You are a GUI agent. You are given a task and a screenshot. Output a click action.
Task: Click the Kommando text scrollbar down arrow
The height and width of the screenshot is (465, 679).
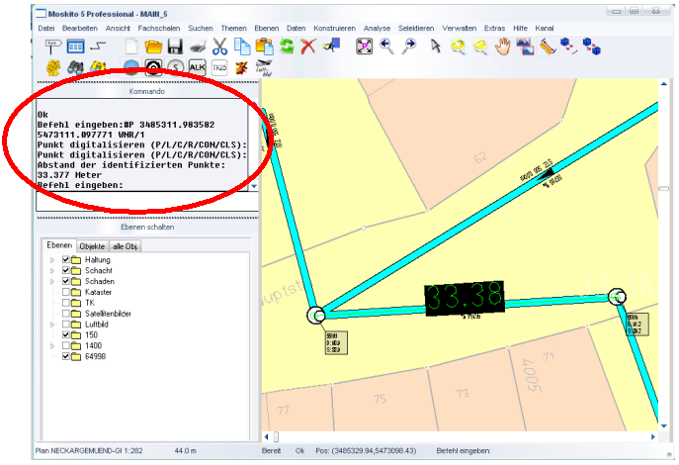[253, 185]
